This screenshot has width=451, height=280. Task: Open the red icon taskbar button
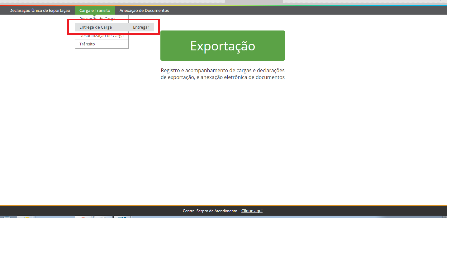83,217
